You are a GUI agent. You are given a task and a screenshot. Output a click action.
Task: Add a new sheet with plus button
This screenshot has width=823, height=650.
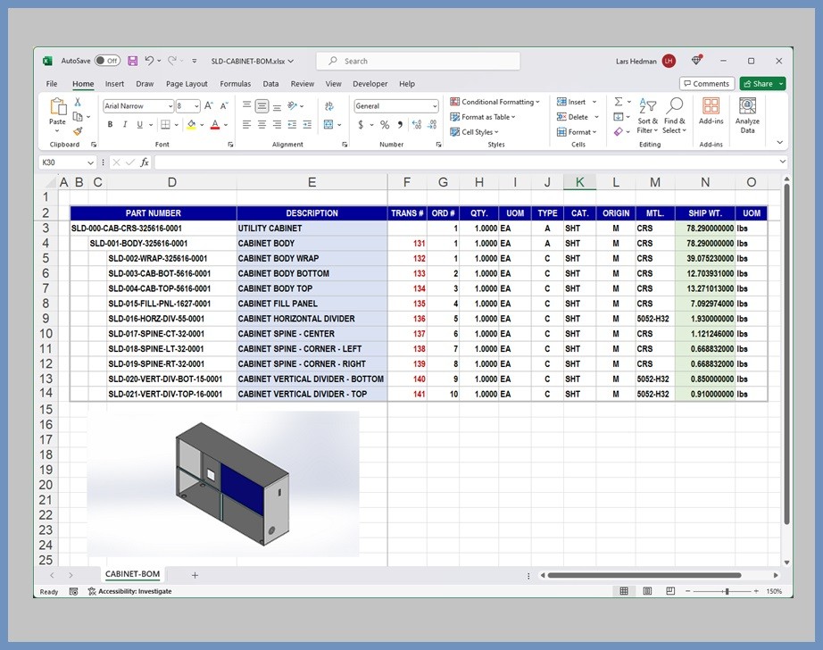coord(195,575)
